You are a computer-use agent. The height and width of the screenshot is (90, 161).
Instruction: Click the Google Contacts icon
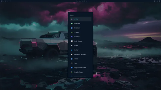tap(72, 68)
